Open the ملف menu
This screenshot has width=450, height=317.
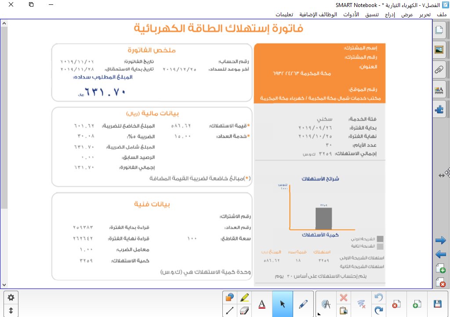pyautogui.click(x=442, y=14)
